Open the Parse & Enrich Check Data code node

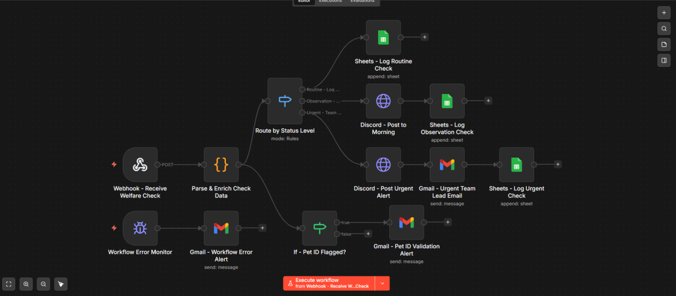click(x=221, y=165)
